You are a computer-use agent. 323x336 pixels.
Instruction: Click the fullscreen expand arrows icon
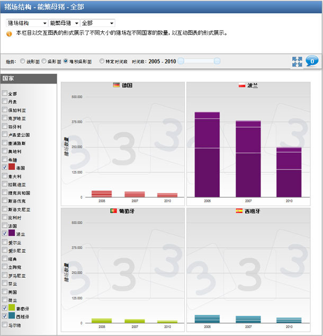click(297, 61)
